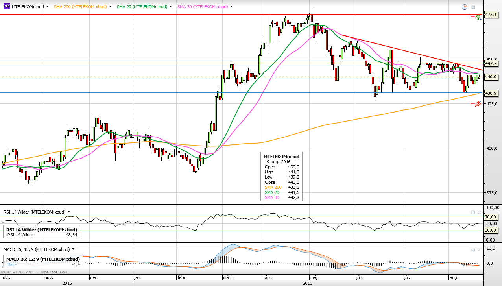Click the 425,0 price axis label

click(492, 104)
